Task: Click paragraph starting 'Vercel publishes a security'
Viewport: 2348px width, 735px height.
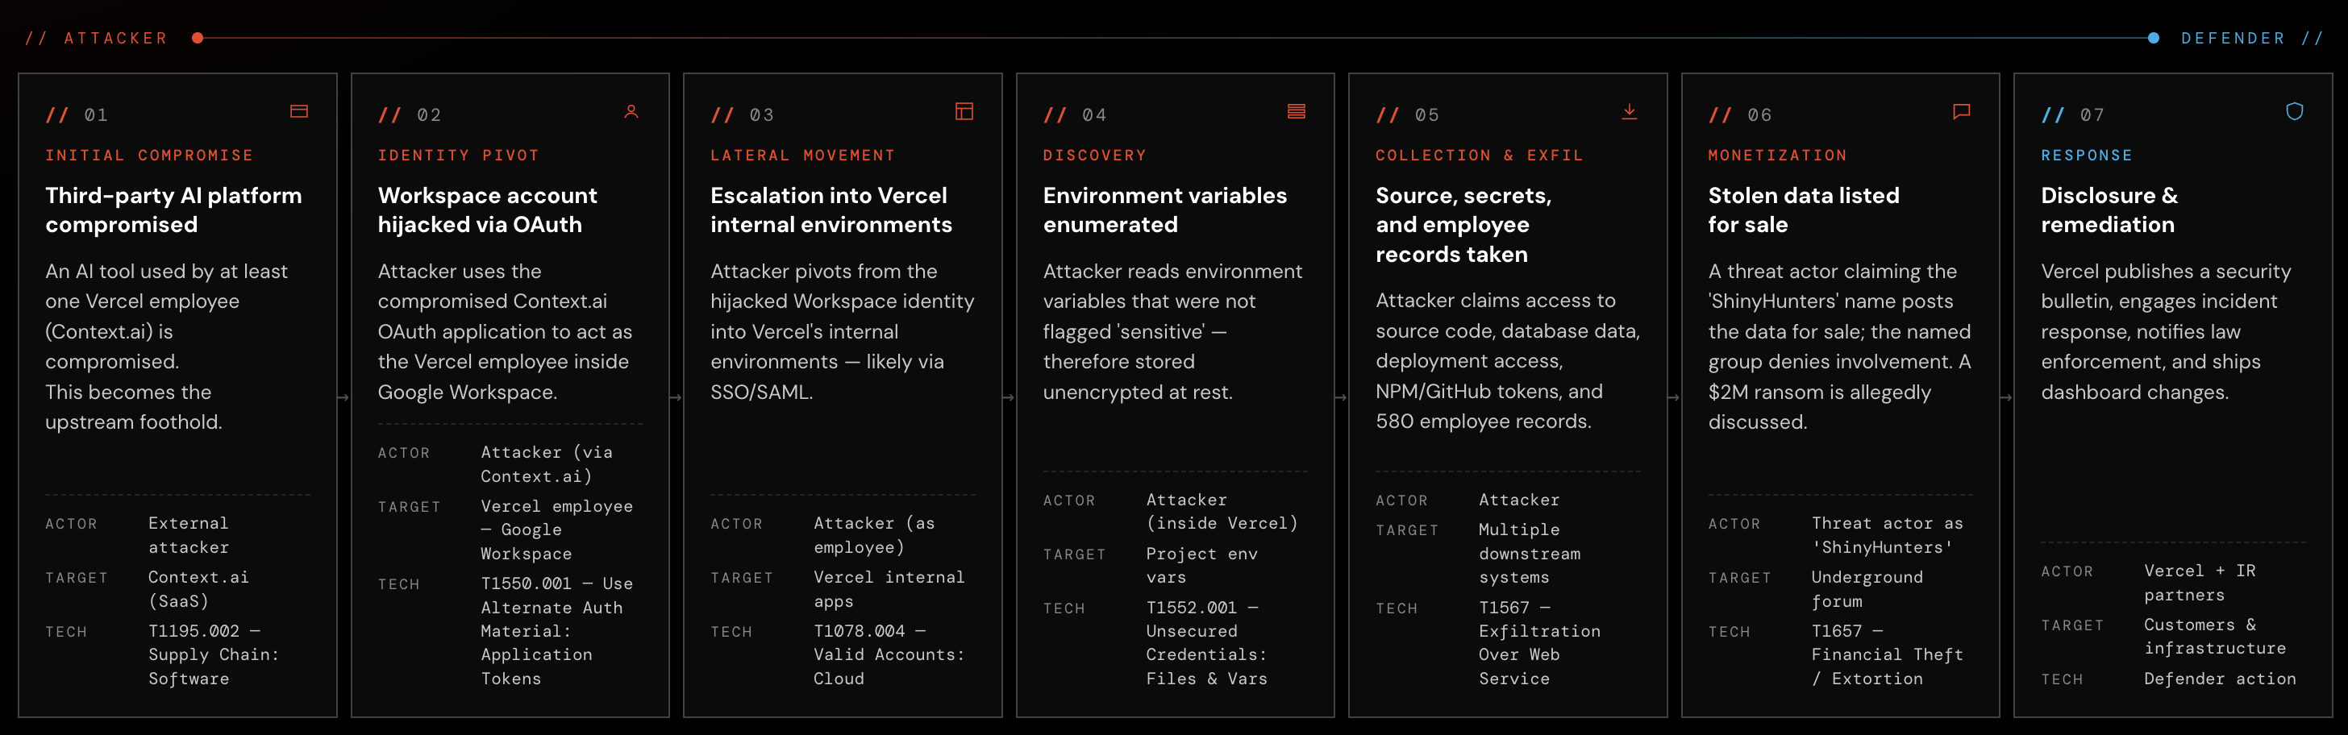Action: tap(2166, 331)
